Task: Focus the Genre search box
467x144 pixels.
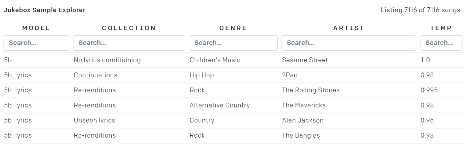Action: click(233, 43)
